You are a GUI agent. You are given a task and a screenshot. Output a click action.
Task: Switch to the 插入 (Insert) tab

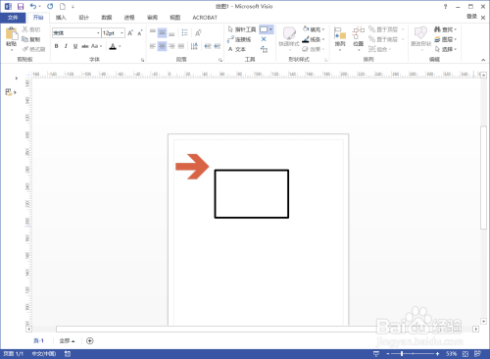point(61,18)
